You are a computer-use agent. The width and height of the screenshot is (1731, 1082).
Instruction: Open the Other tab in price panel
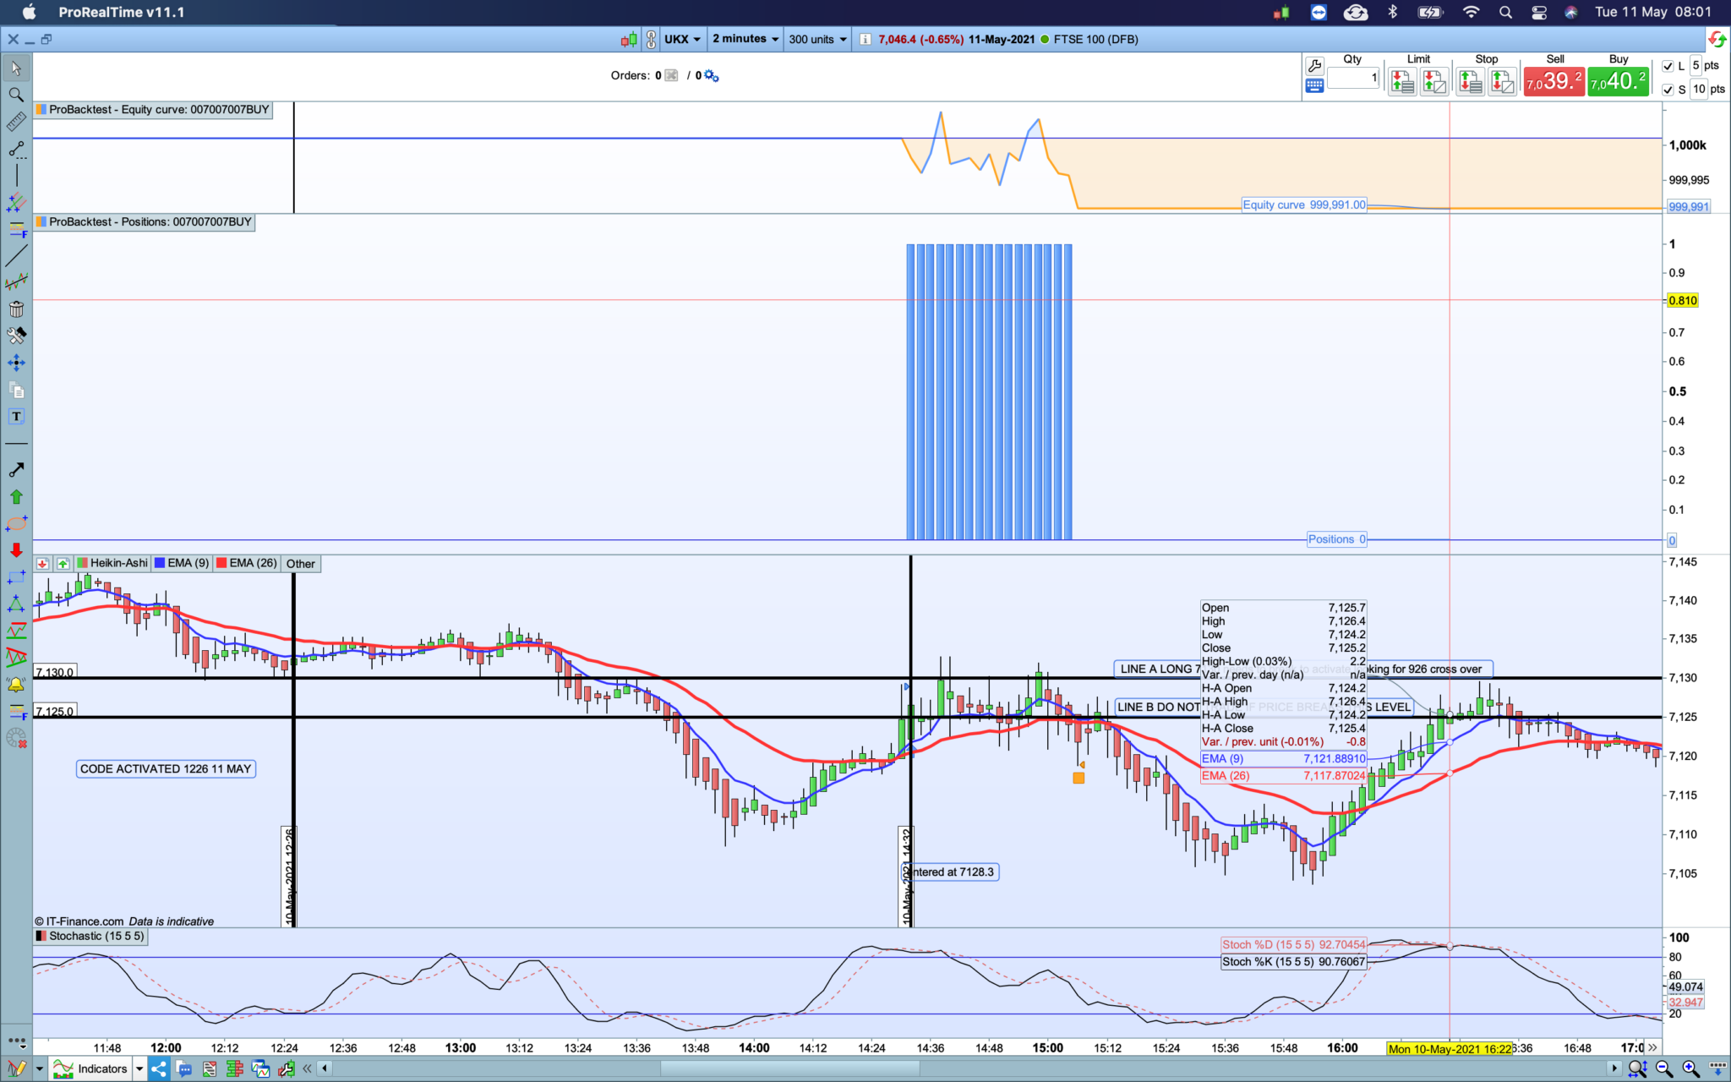300,564
